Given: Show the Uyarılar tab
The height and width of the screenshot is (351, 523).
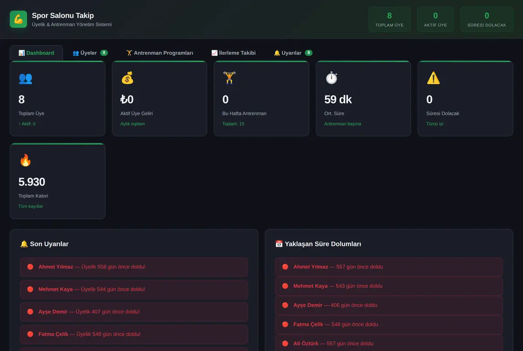Looking at the screenshot, I should tap(293, 53).
